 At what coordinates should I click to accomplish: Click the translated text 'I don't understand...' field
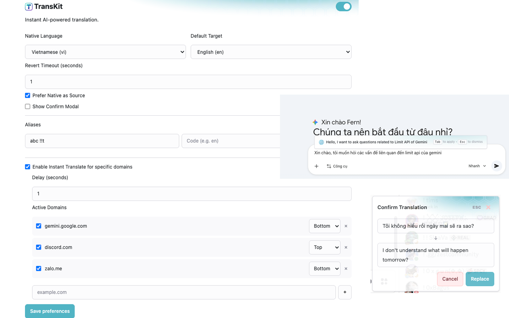(436, 255)
